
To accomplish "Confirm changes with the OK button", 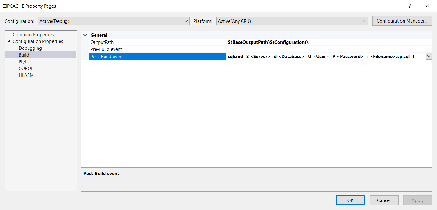I will [350, 200].
